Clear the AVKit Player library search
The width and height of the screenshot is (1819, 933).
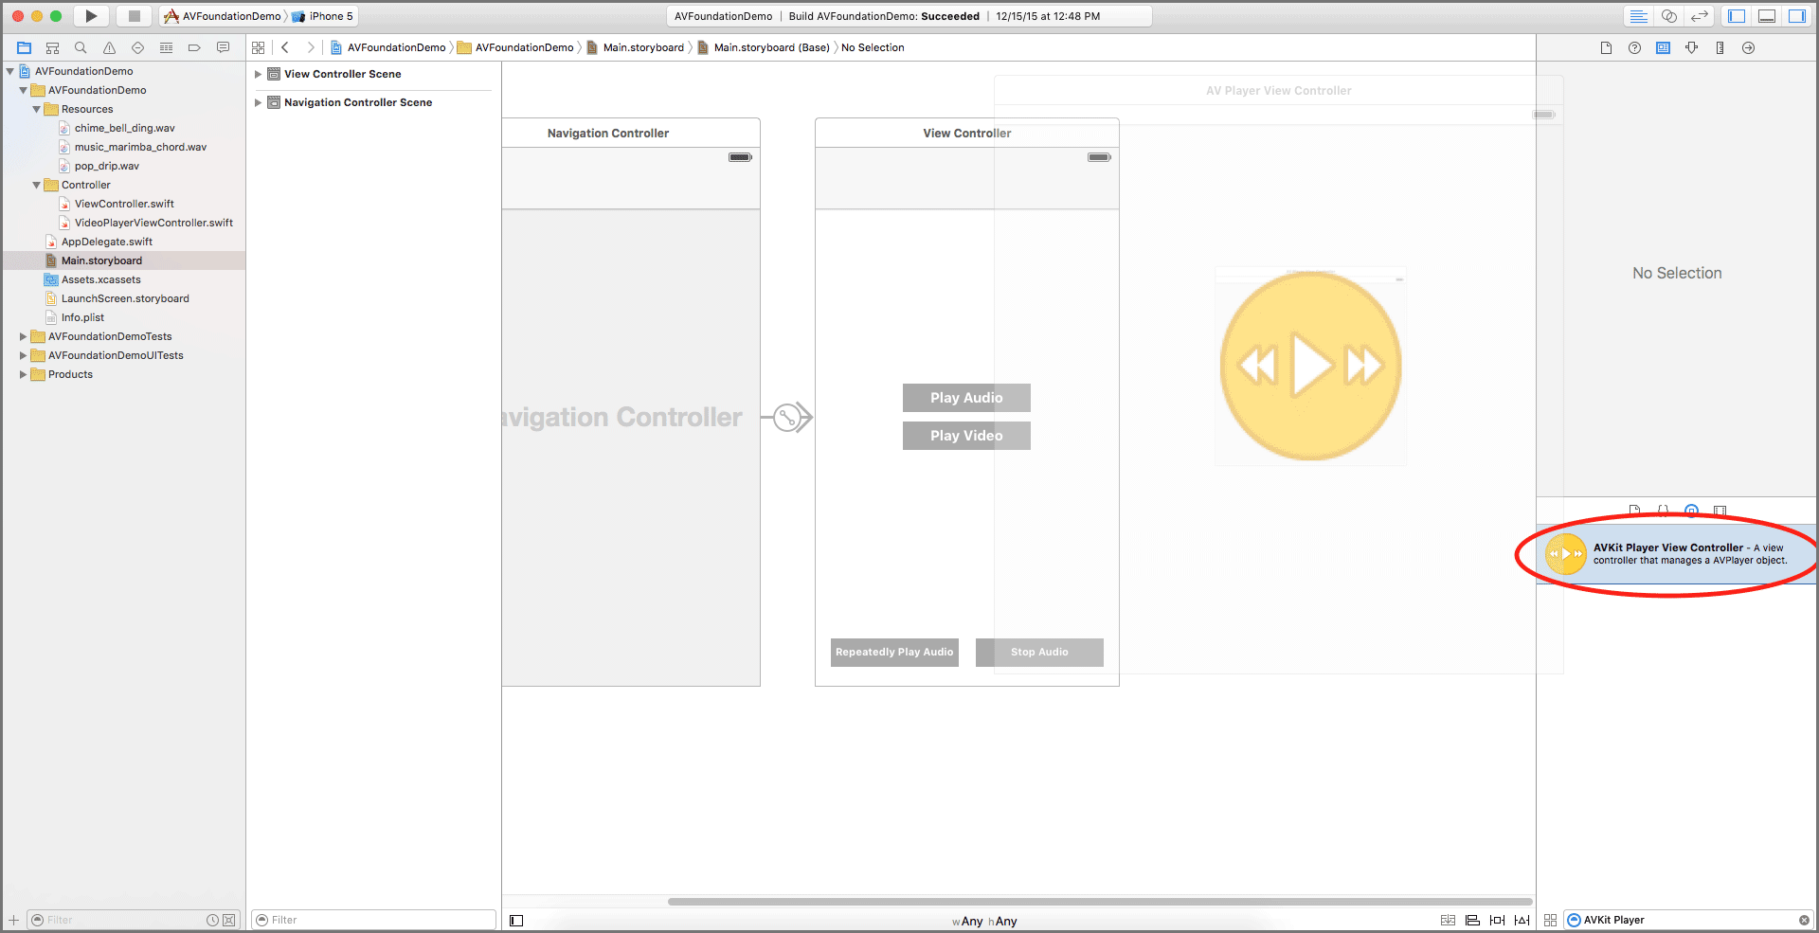pos(1804,920)
